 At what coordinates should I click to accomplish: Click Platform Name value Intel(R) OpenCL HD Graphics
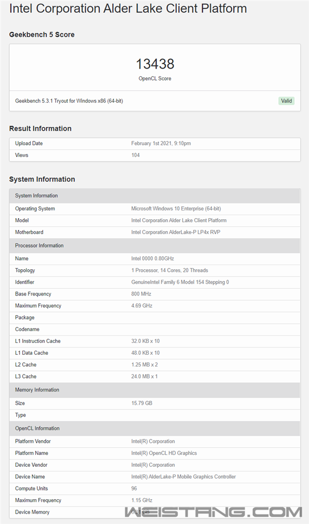164,453
